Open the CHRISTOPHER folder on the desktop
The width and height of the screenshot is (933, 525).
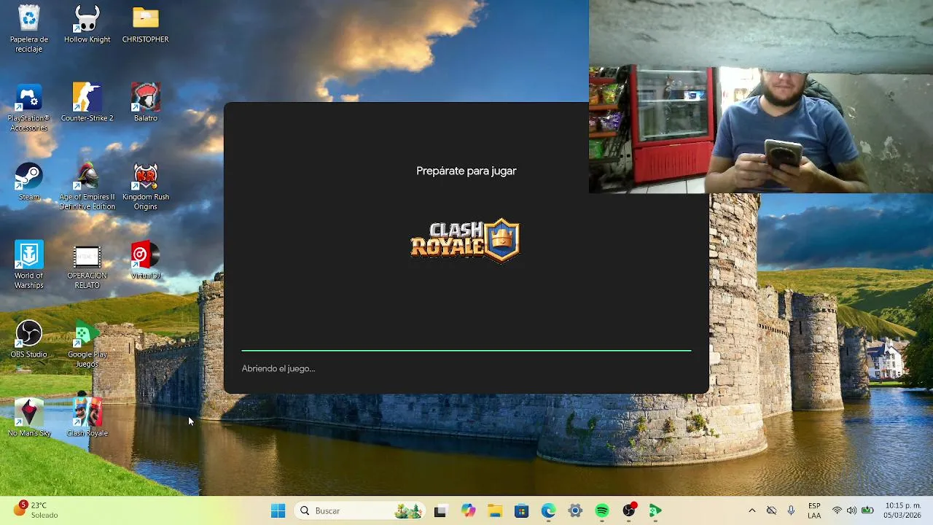pos(145,25)
